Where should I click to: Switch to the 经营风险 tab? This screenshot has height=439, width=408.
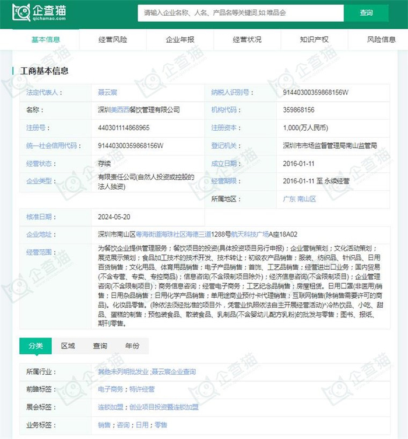point(112,40)
